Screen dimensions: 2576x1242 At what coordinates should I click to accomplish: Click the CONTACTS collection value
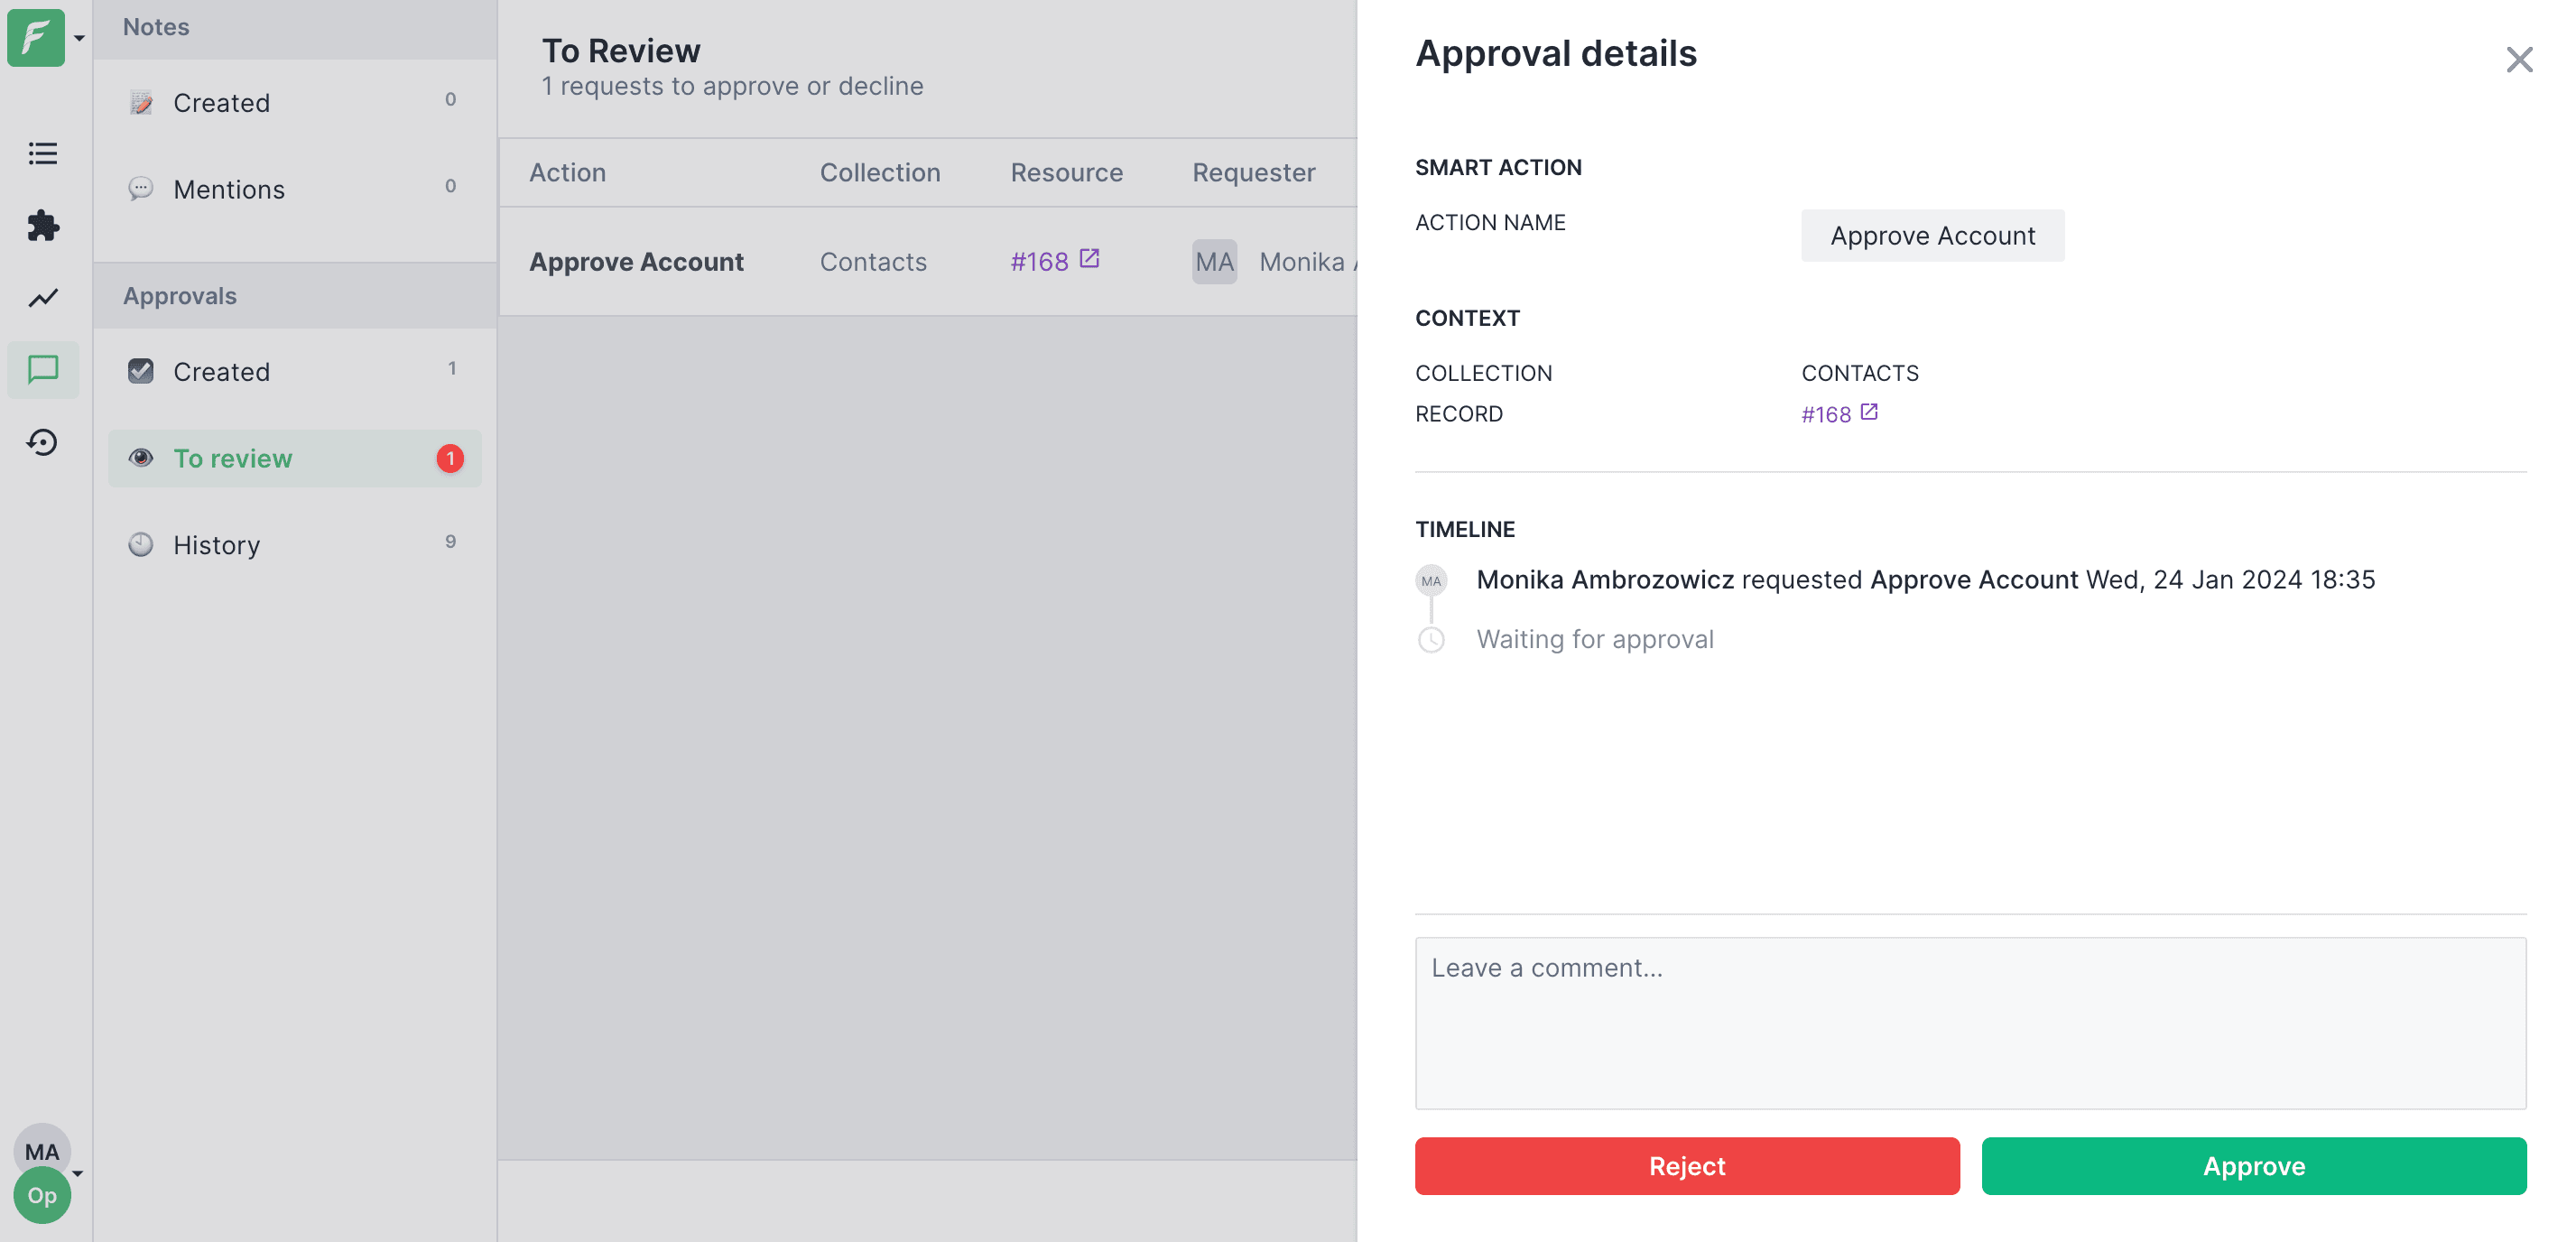(1859, 372)
